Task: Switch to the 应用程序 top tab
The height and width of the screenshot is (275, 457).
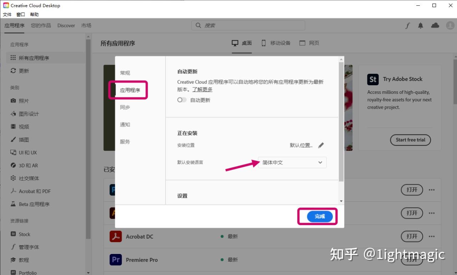Action: [x=15, y=25]
